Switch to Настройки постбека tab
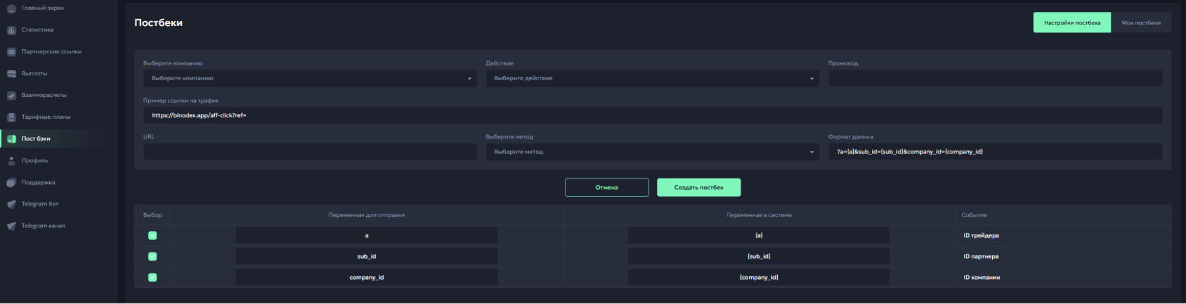Image resolution: width=1186 pixels, height=304 pixels. [1072, 23]
